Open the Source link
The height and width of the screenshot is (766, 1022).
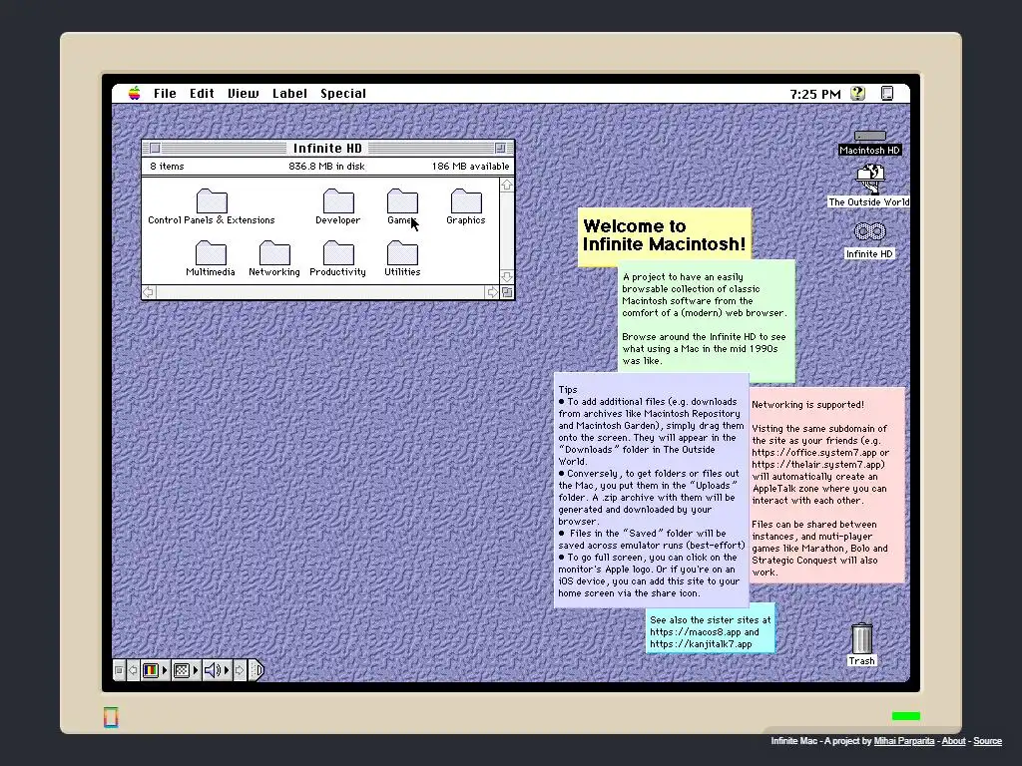coord(987,741)
